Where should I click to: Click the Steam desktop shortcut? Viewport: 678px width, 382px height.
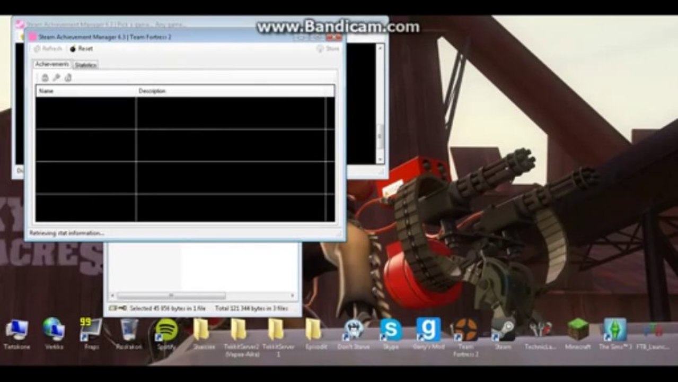coord(503,334)
